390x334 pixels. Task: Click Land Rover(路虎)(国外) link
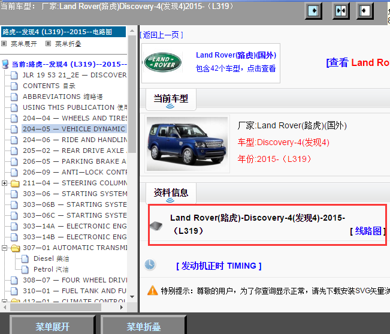[x=236, y=55]
